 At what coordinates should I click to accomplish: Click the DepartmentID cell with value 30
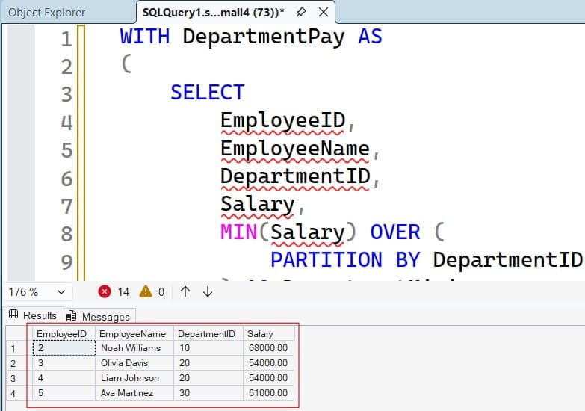click(x=208, y=393)
